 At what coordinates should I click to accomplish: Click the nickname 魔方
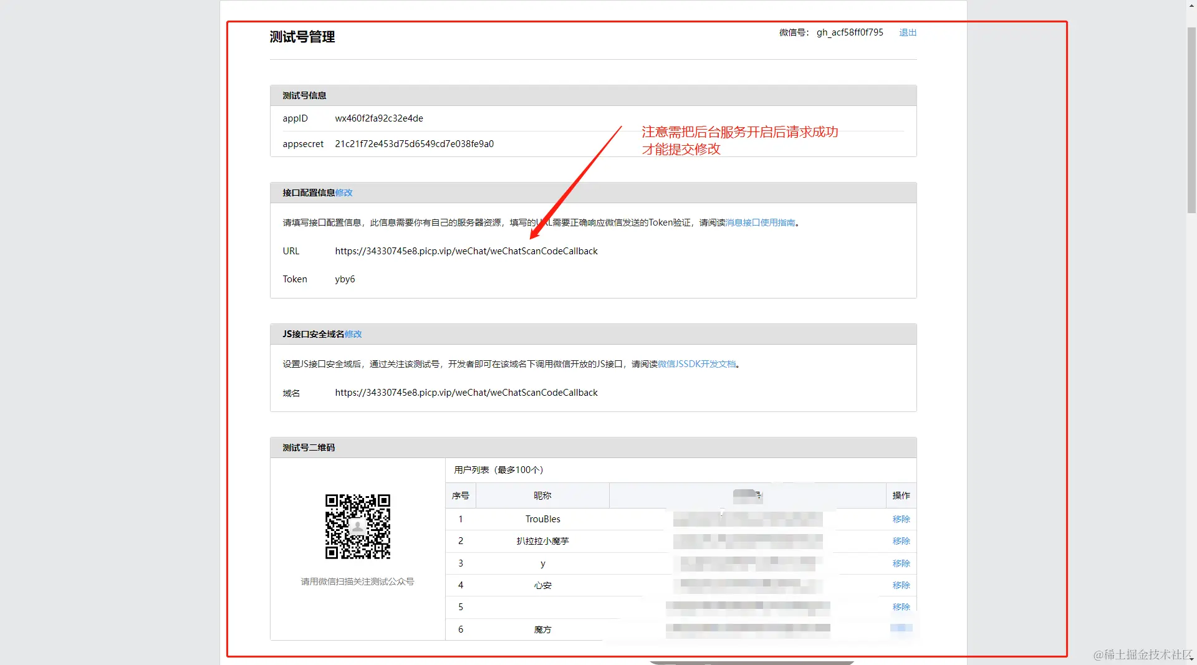(543, 629)
